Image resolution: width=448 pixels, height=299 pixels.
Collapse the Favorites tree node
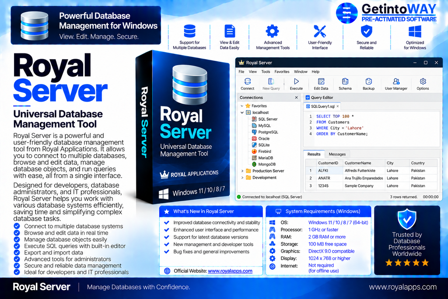(242, 106)
